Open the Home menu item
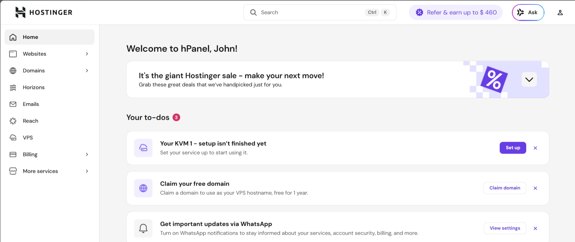 [49, 37]
